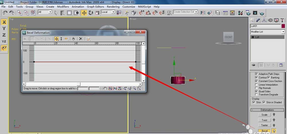Click Reset Curve in Bevel Deformation
The height and width of the screenshot is (134, 287).
coord(88,39)
